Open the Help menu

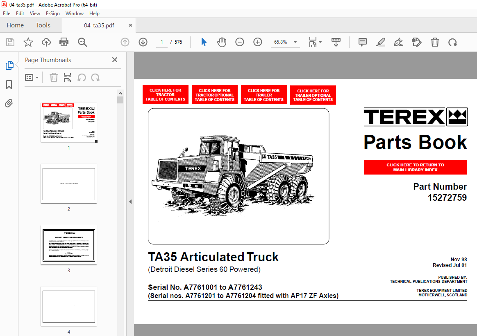point(94,13)
